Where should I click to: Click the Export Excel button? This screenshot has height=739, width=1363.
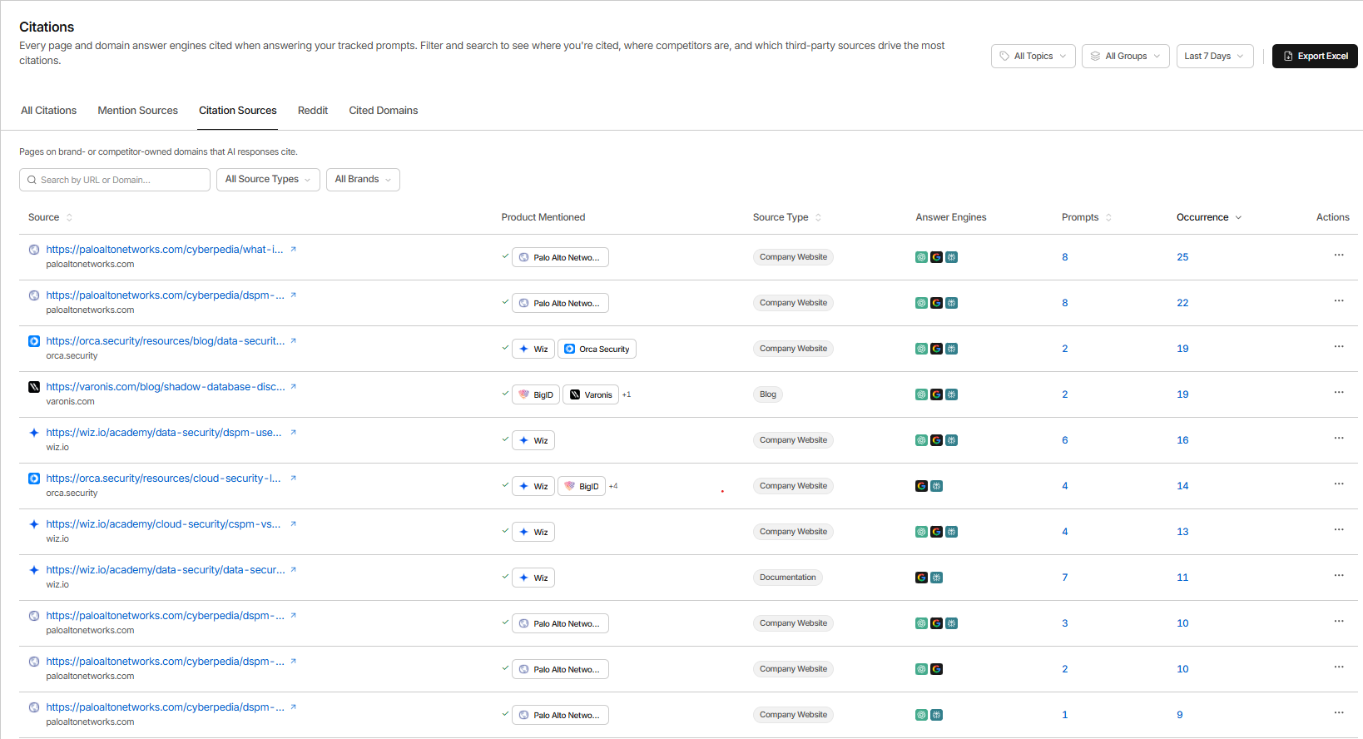coord(1315,57)
